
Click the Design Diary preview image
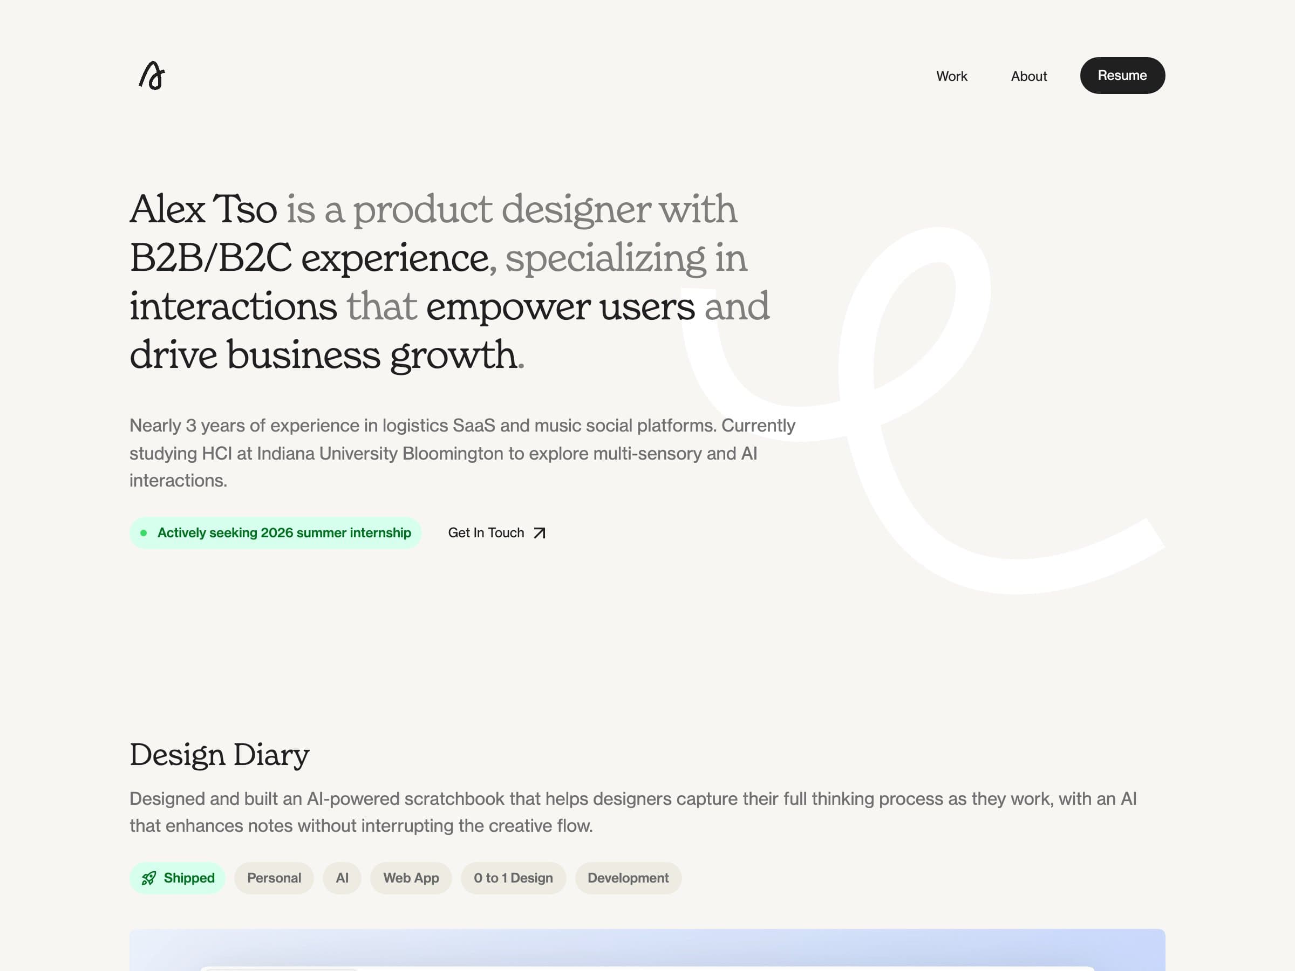click(647, 949)
